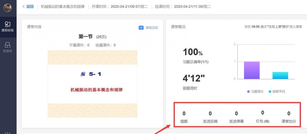
Task: Open the 机械振动 slide thumbnail
Action: point(92,84)
